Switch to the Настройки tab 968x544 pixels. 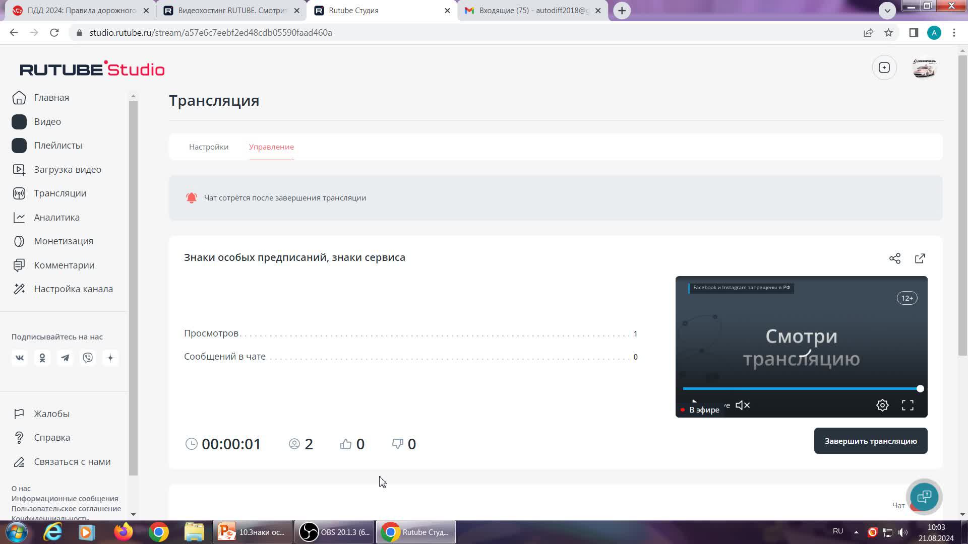point(209,147)
